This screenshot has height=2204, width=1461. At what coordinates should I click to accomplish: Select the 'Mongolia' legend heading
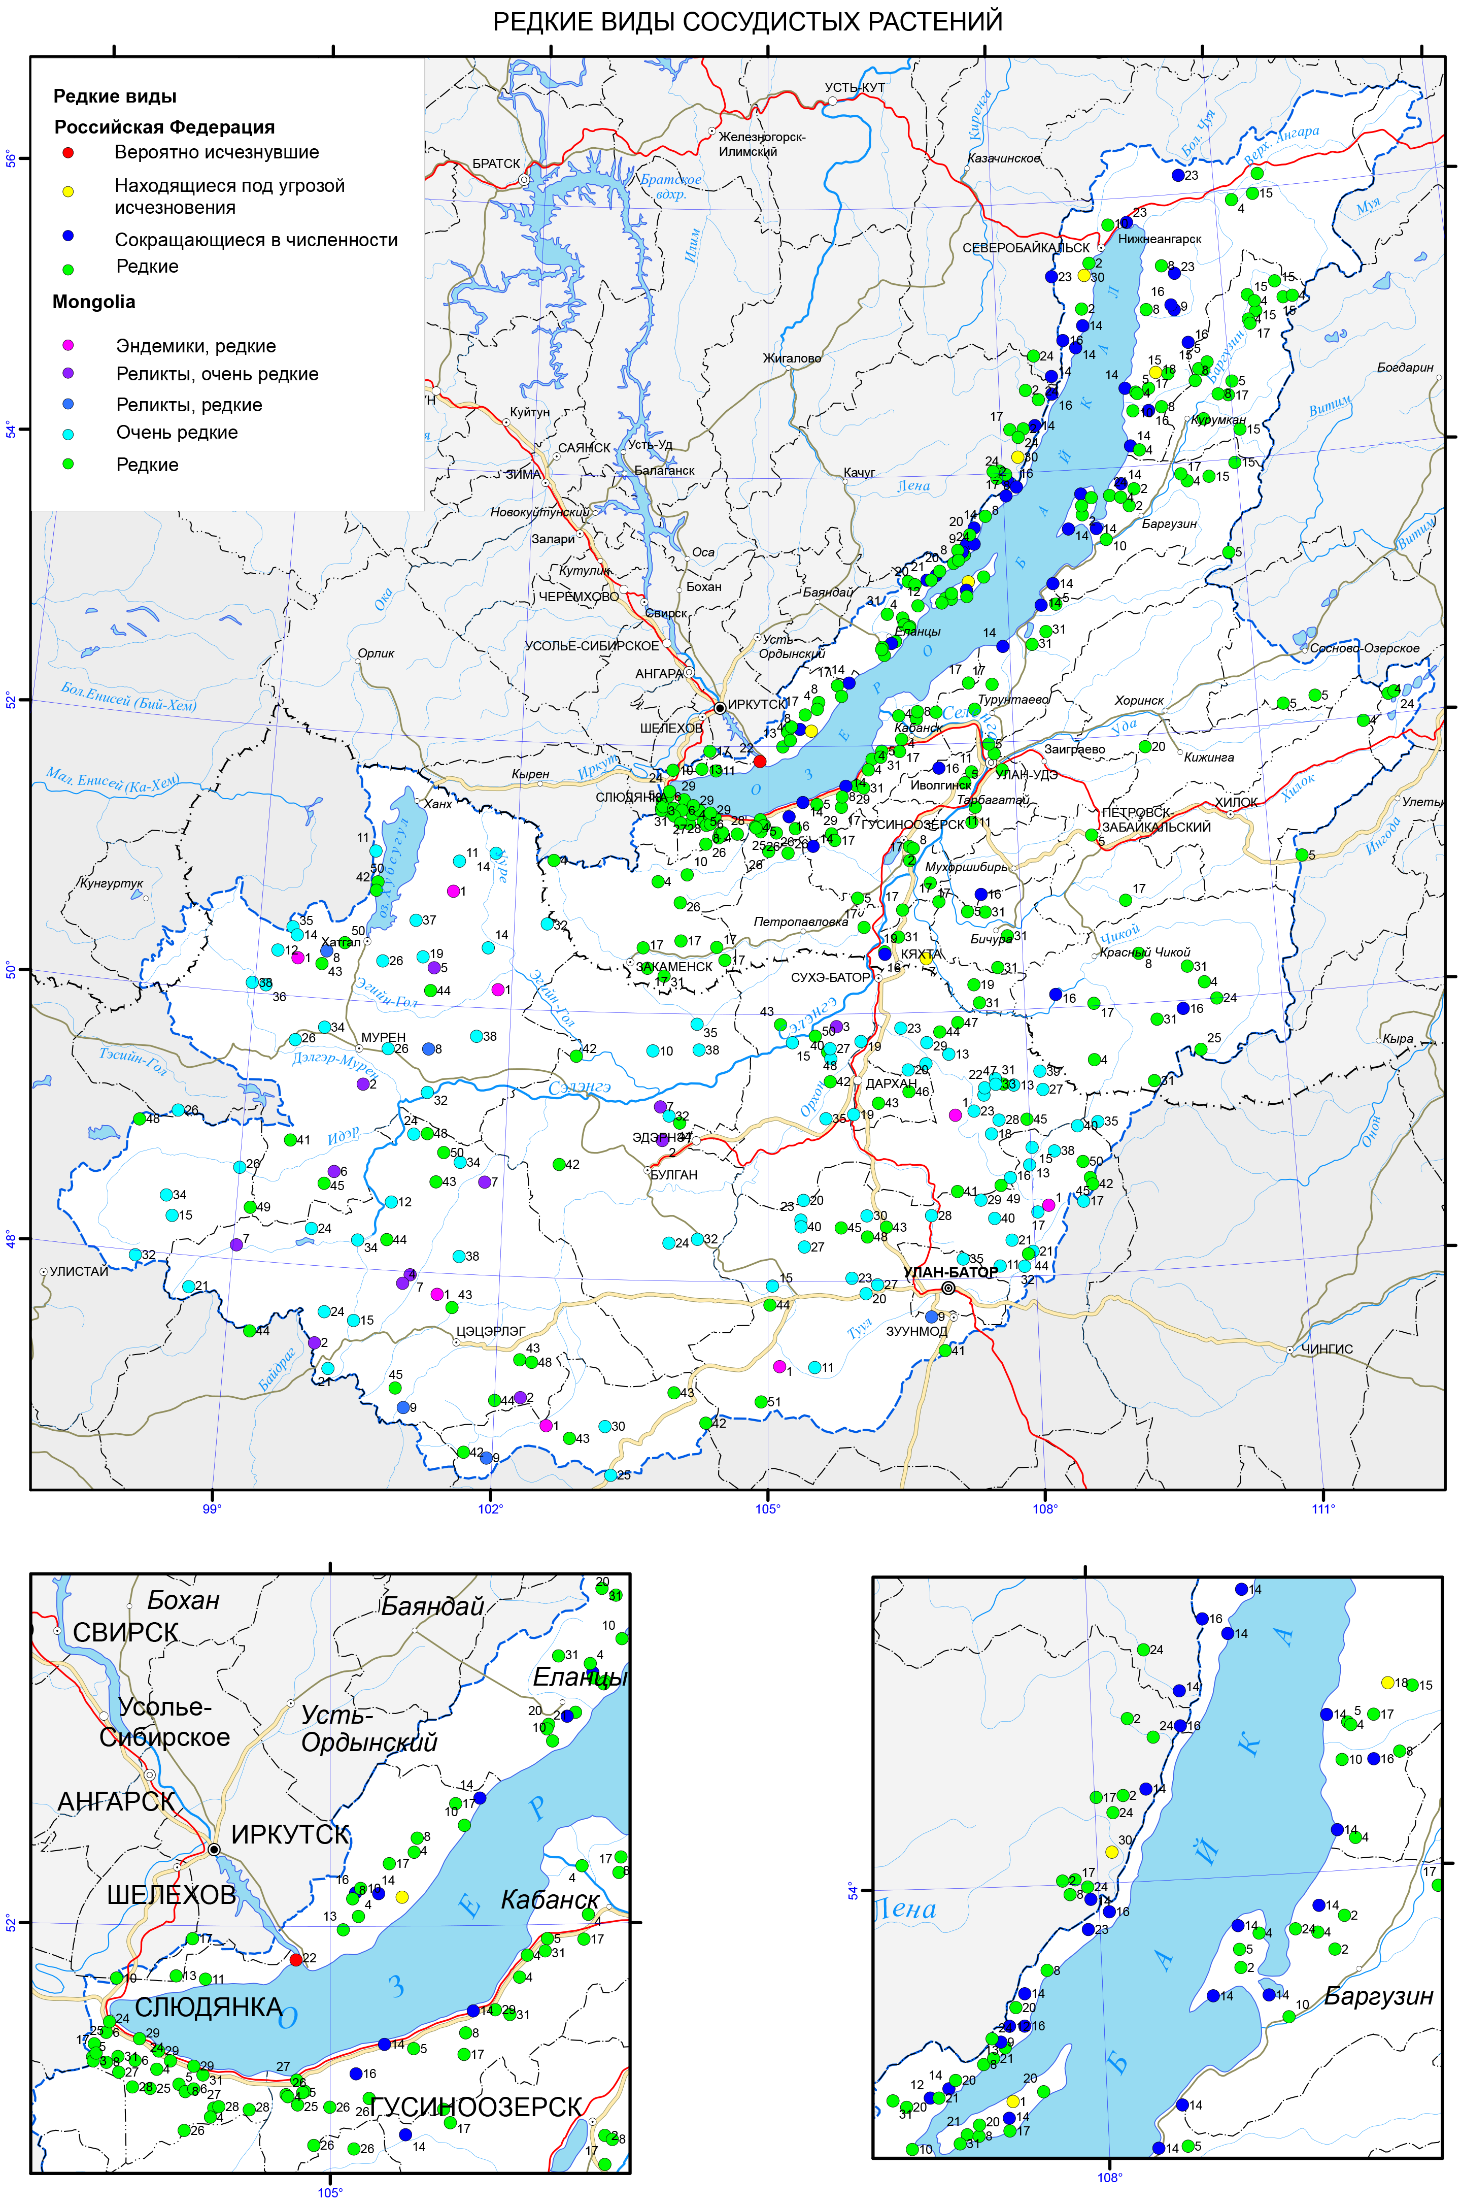click(x=94, y=302)
